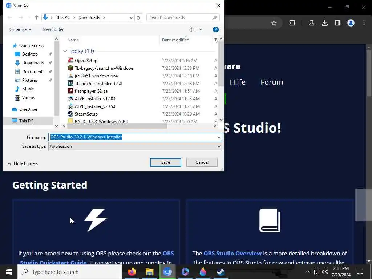Click the horizontal scrollbar of file list
This screenshot has height=279, width=372.
tap(117, 126)
